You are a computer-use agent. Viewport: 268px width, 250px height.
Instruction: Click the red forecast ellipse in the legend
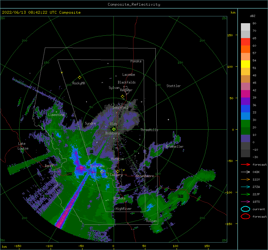[x=245, y=216]
